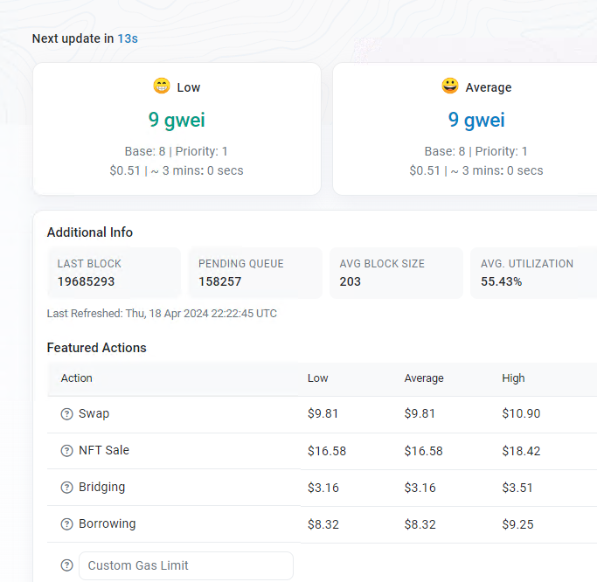Select the Low gas price card
The height and width of the screenshot is (582, 597).
point(177,129)
